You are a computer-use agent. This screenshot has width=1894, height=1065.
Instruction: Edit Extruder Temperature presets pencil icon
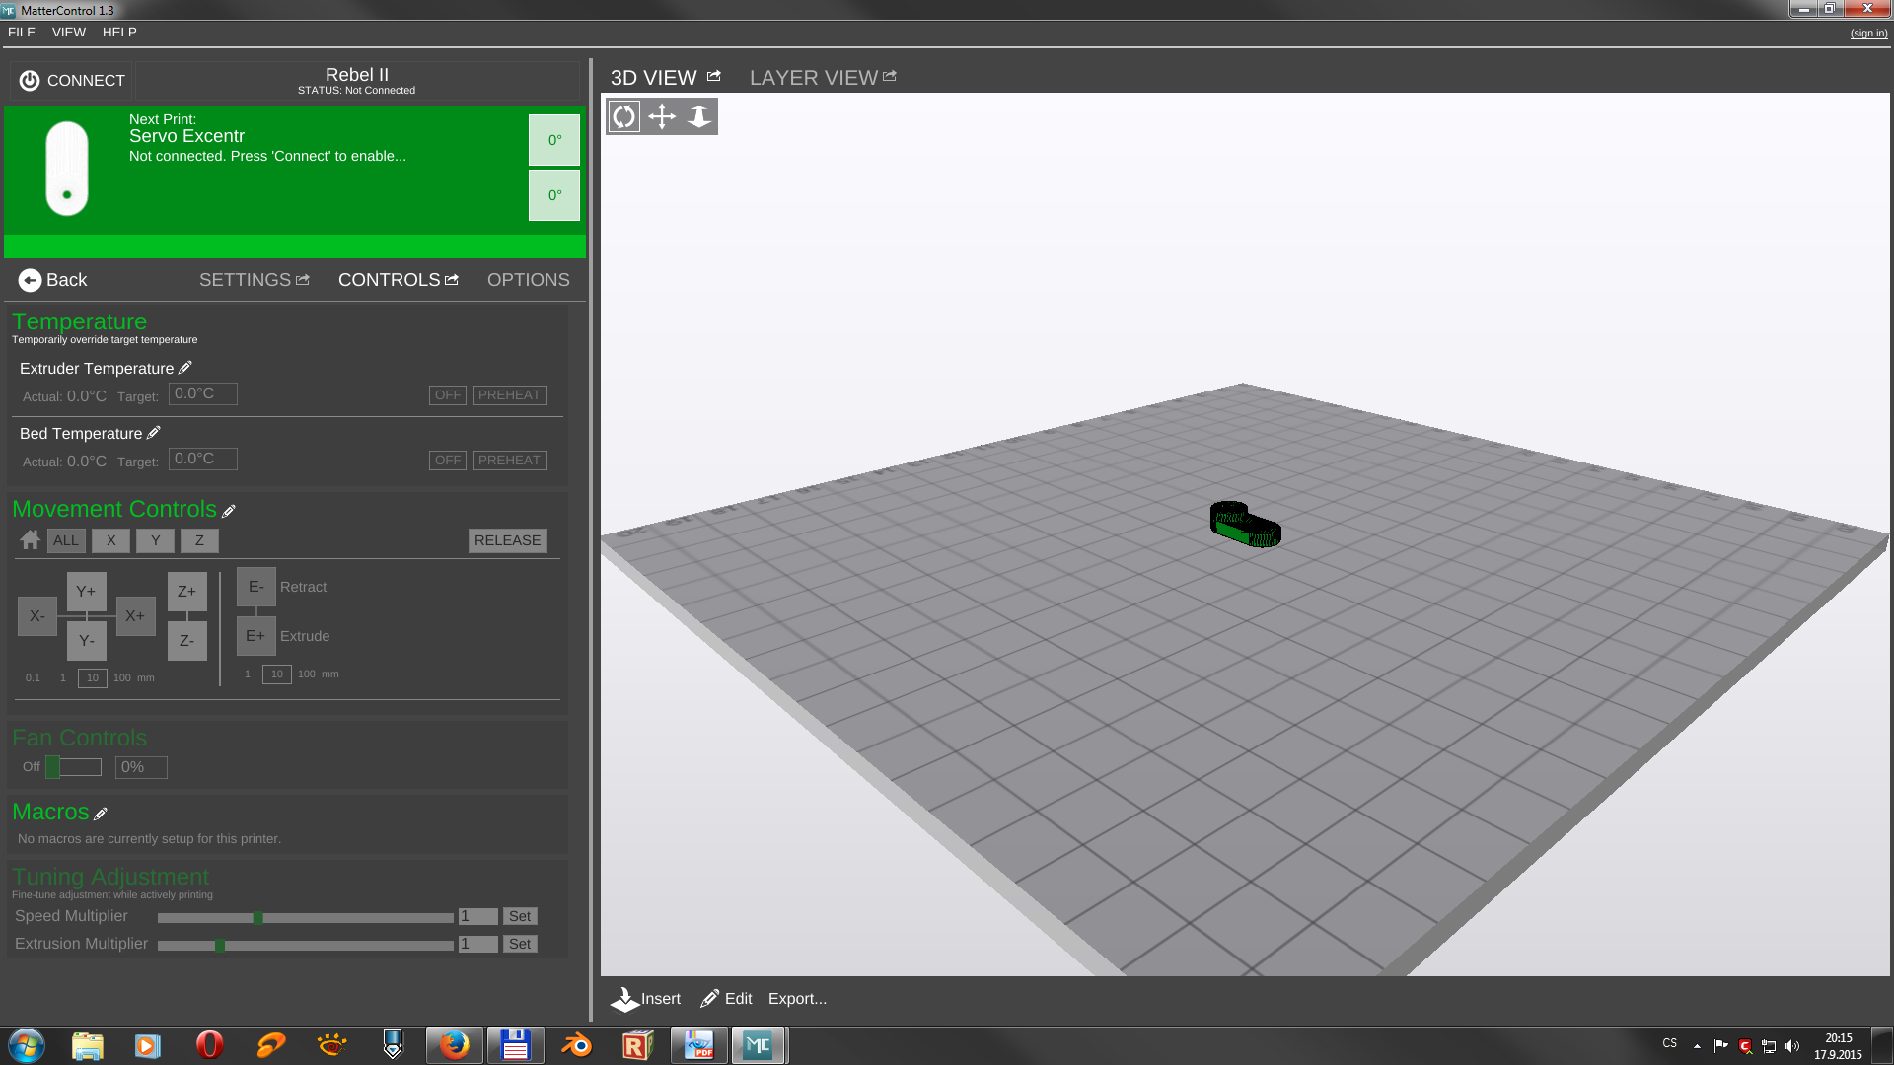coord(184,368)
